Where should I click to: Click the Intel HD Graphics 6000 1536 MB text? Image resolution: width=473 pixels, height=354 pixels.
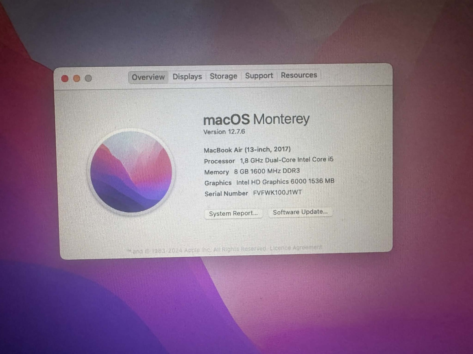(285, 182)
